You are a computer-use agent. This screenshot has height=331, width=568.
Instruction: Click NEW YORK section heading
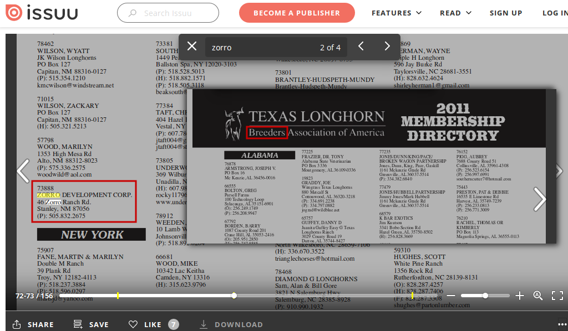coord(92,235)
